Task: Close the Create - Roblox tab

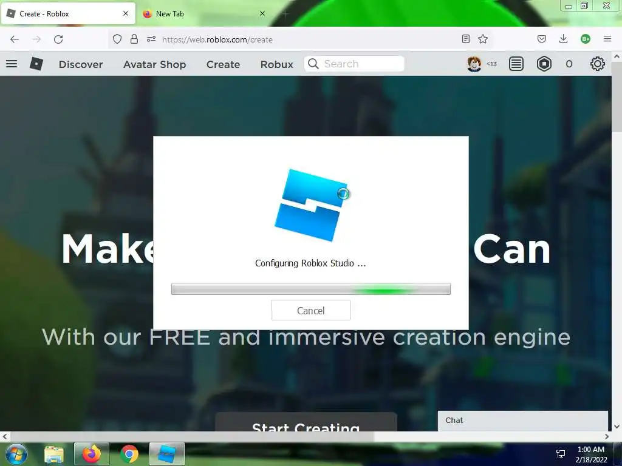Action: coord(126,13)
